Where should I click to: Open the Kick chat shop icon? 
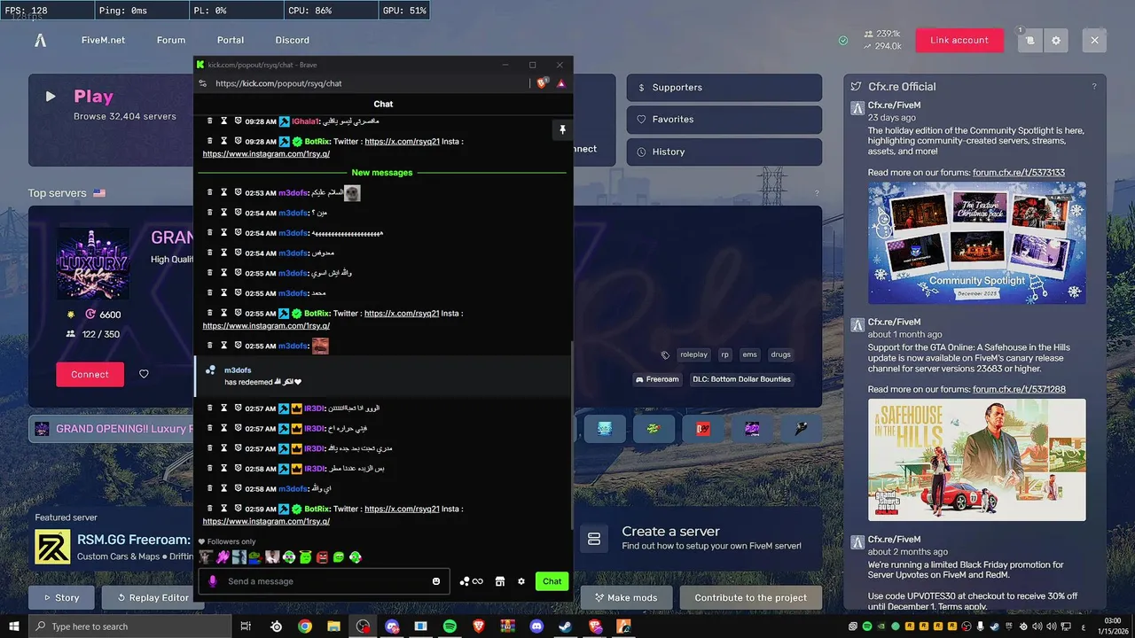[500, 581]
